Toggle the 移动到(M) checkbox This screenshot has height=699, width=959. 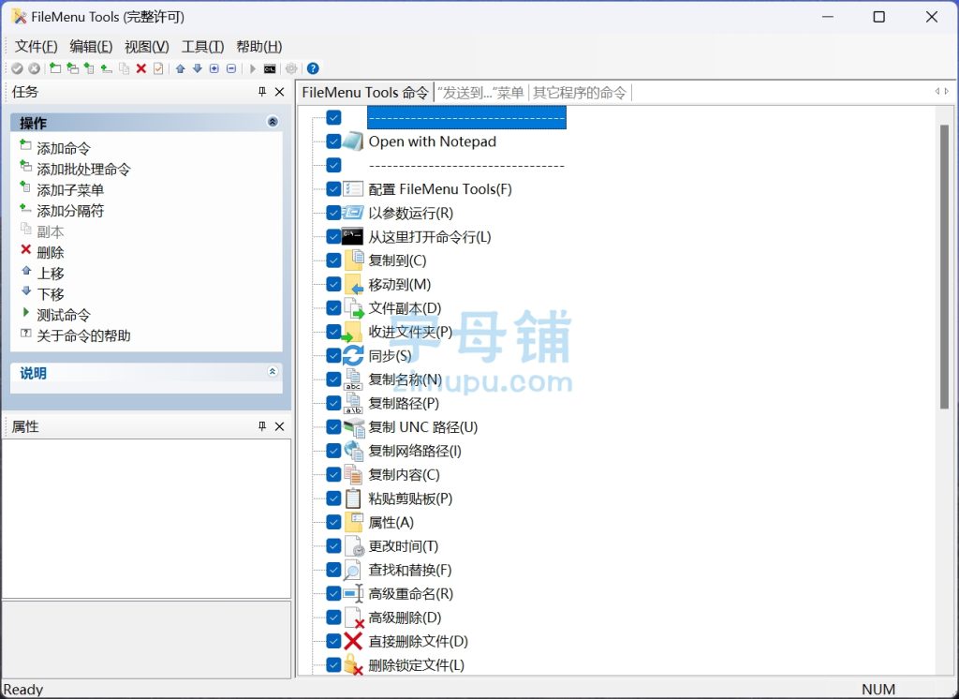pos(333,285)
